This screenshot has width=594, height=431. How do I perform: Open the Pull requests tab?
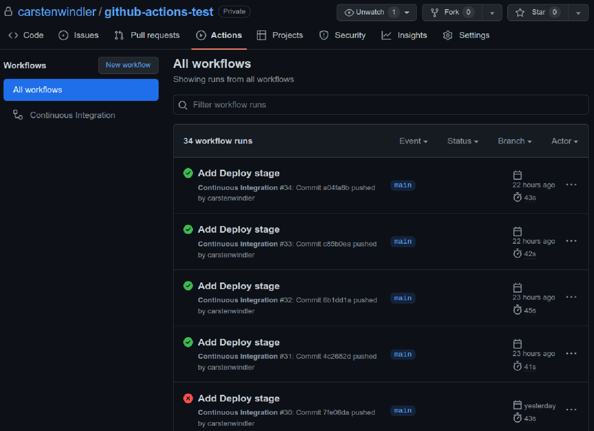pos(147,35)
